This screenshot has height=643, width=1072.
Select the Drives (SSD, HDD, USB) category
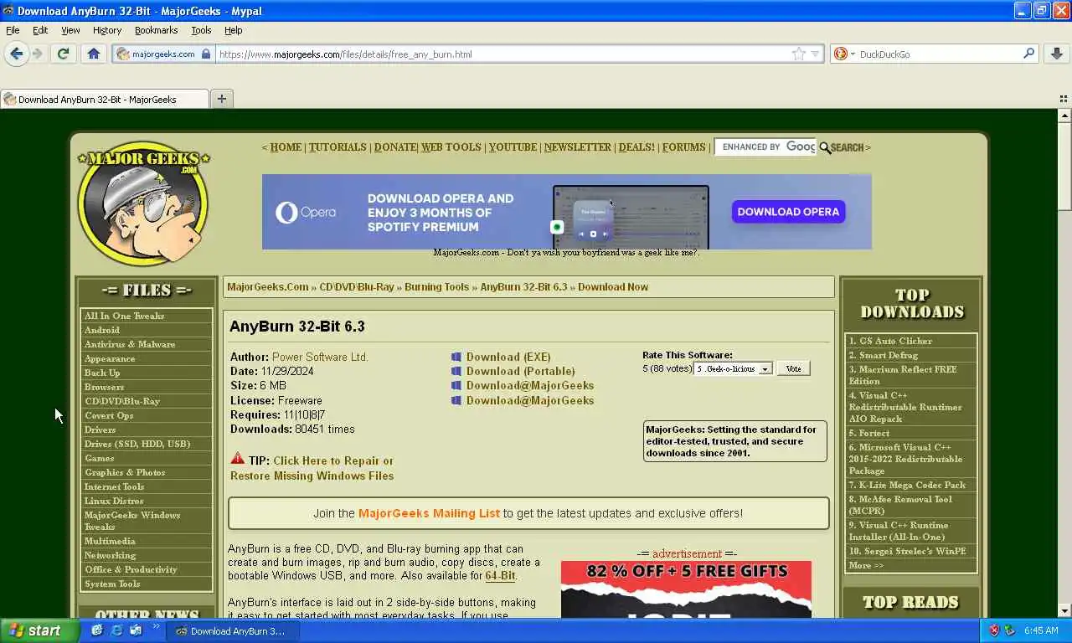click(x=137, y=444)
